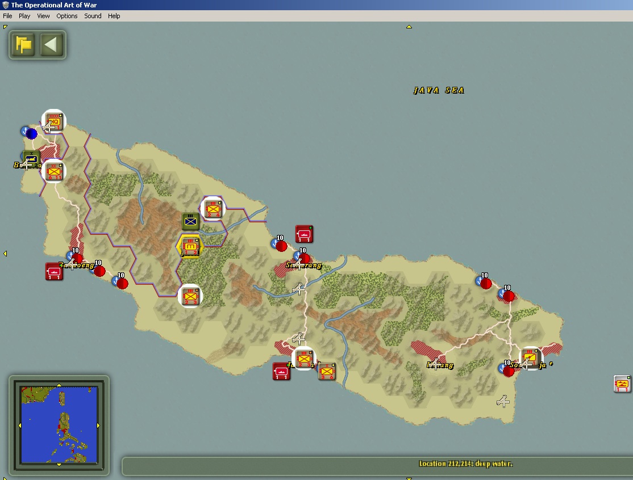Screen dimensions: 633x480
Task: Click the top-left corner map scroll arrow
Action: point(5,27)
